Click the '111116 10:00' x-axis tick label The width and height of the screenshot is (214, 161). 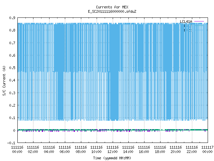[96, 150]
